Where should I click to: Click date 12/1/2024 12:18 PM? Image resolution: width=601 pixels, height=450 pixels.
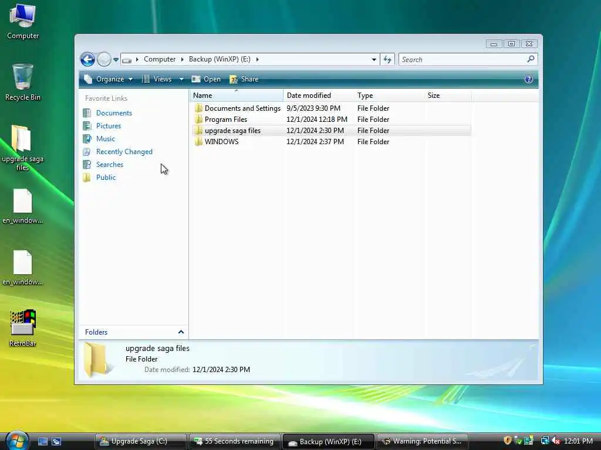[317, 120]
